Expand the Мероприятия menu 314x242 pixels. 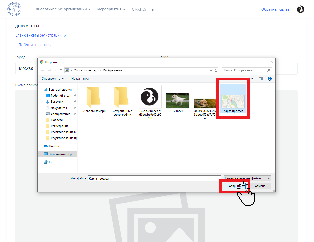[111, 9]
